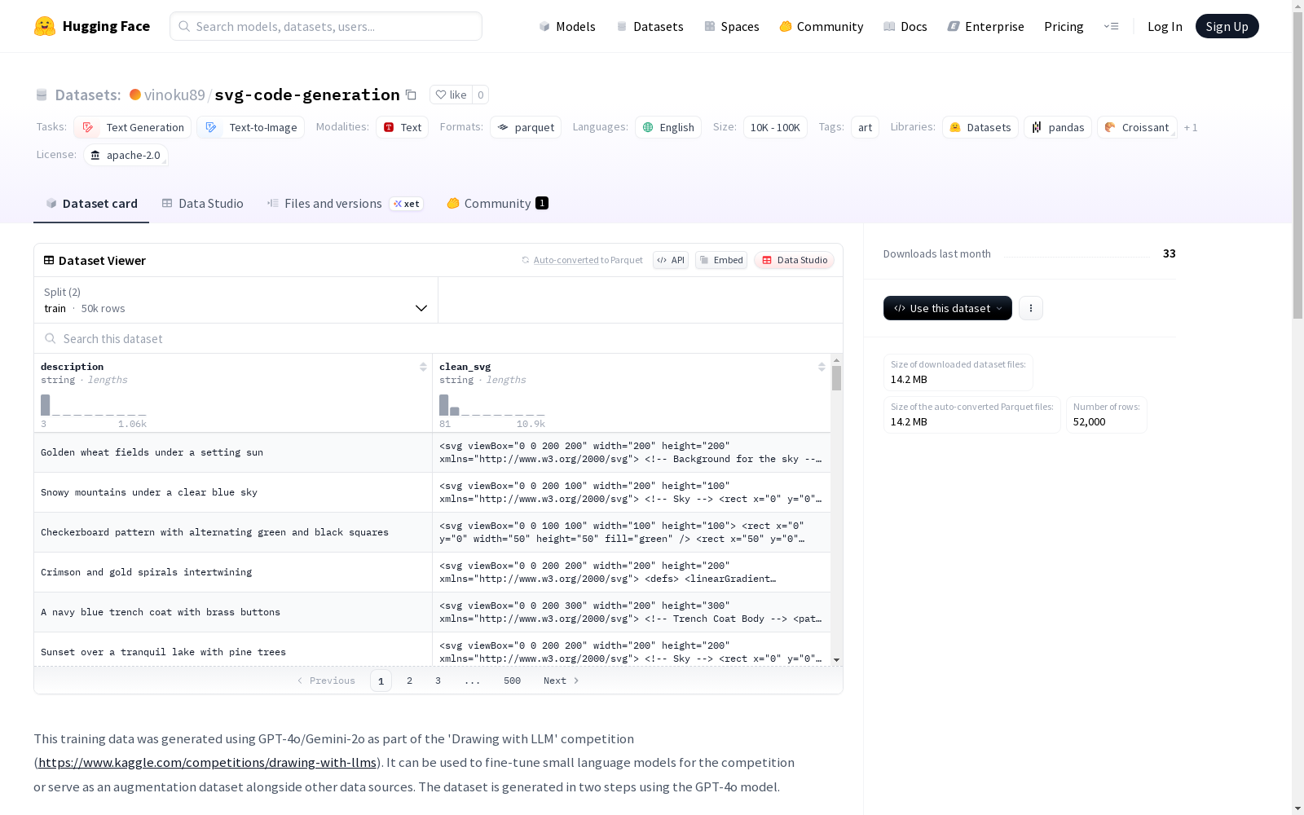Go to page 2 of the dataset
This screenshot has width=1304, height=815.
coord(409,681)
